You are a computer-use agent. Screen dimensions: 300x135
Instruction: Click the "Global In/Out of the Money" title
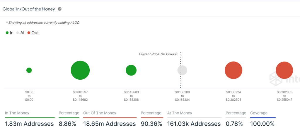(x=29, y=9)
